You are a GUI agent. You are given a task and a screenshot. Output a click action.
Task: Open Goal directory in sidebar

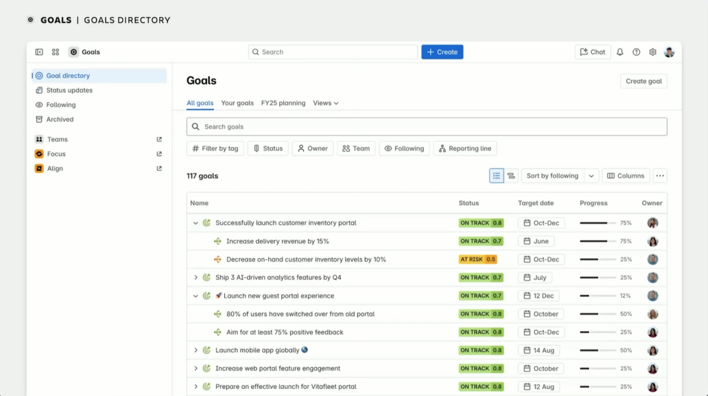[100, 76]
